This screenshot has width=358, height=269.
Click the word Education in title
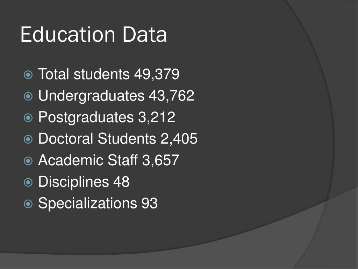(68, 34)
